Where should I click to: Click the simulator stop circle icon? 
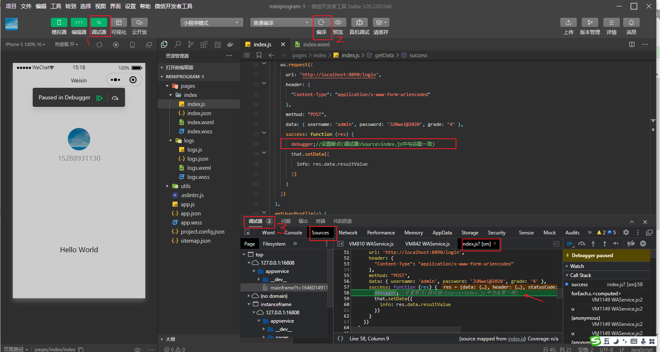point(116,45)
